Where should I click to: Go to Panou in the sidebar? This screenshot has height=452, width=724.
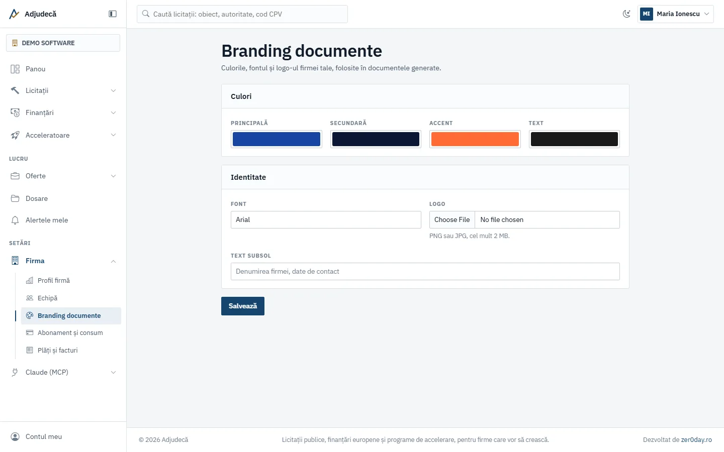pyautogui.click(x=63, y=69)
